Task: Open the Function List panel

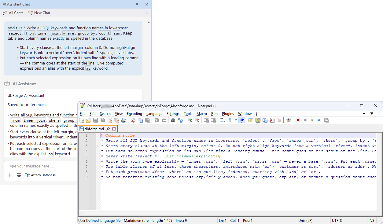Action: click(272, 120)
